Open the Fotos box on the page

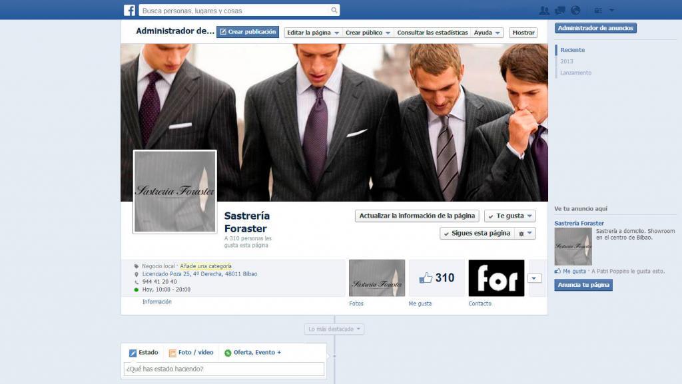point(376,278)
